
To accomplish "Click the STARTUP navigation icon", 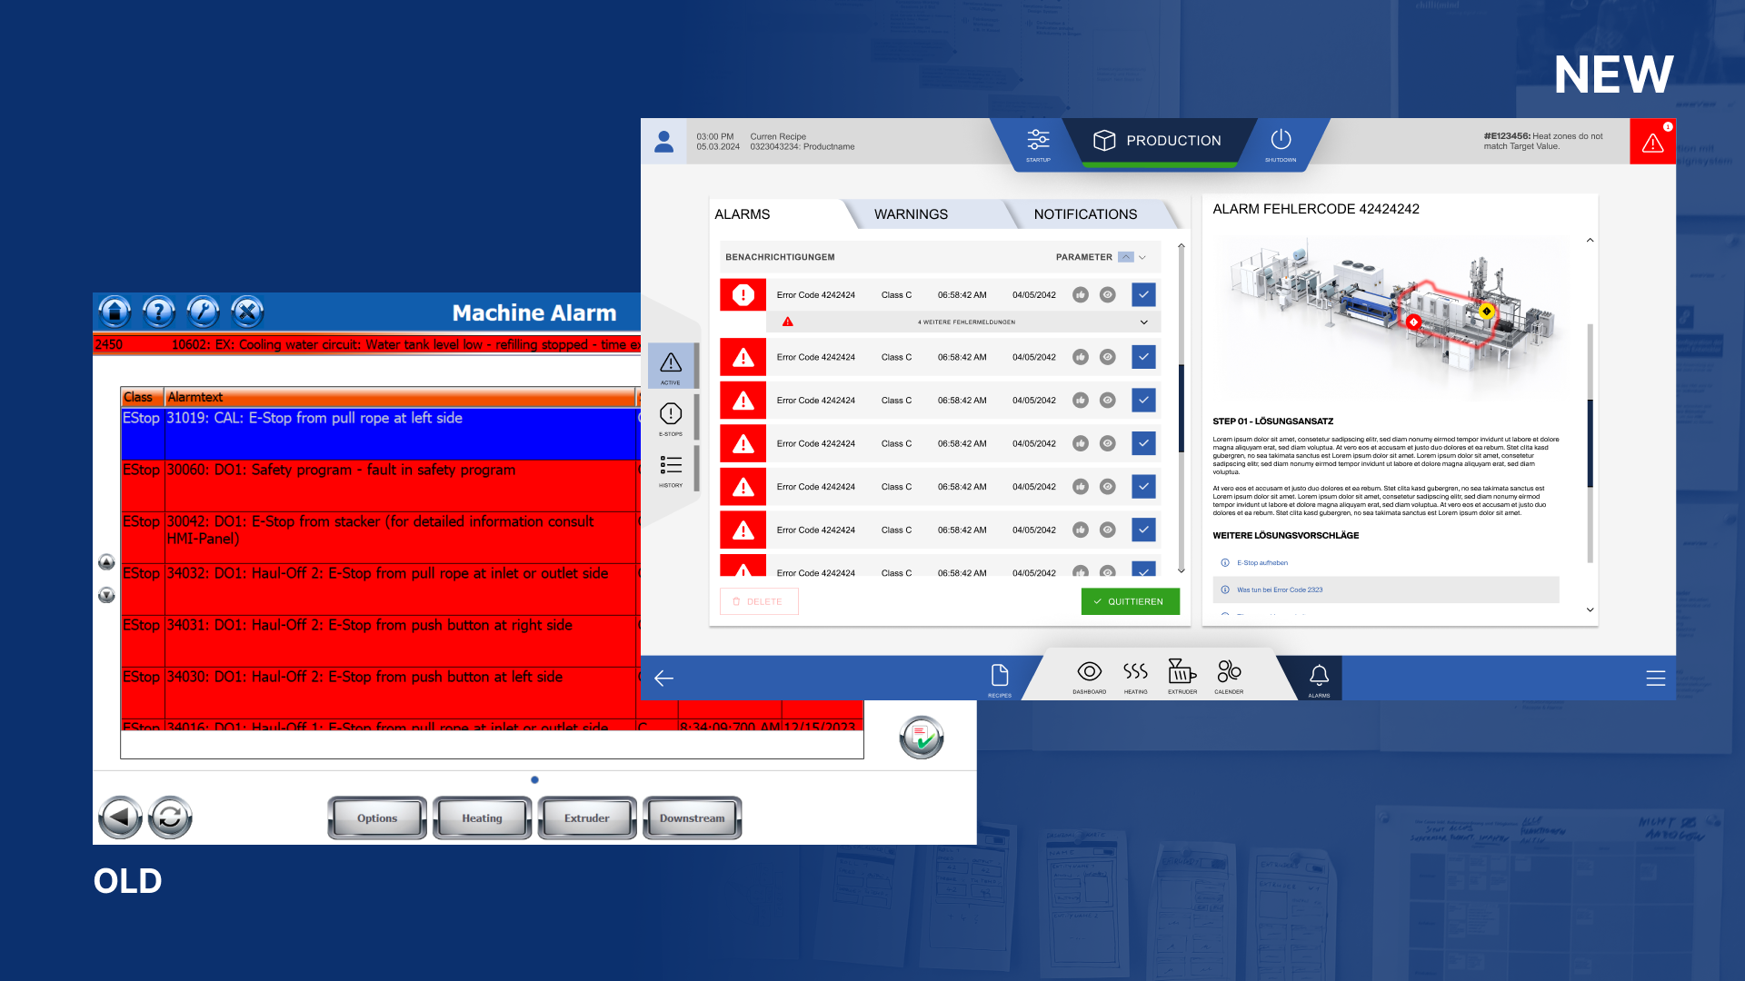I will click(x=1038, y=140).
